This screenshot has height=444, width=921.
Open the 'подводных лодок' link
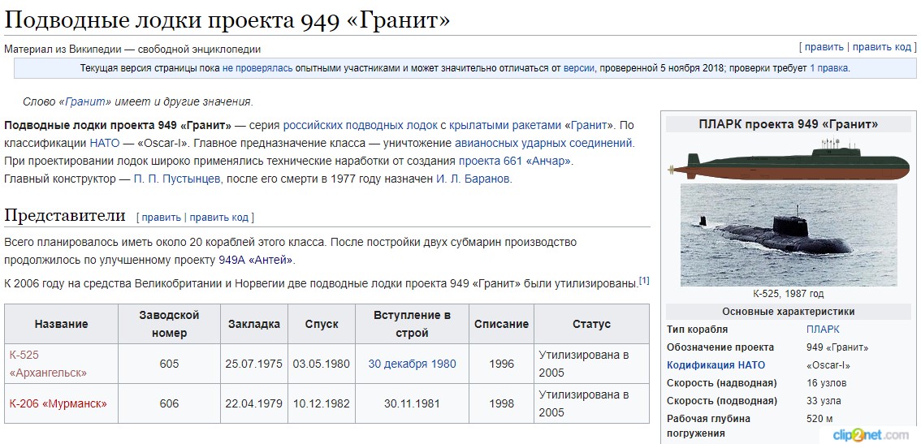click(391, 125)
